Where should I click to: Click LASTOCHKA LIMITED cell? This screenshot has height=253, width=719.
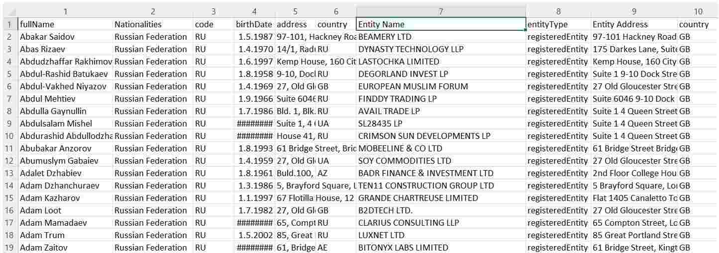[441, 62]
